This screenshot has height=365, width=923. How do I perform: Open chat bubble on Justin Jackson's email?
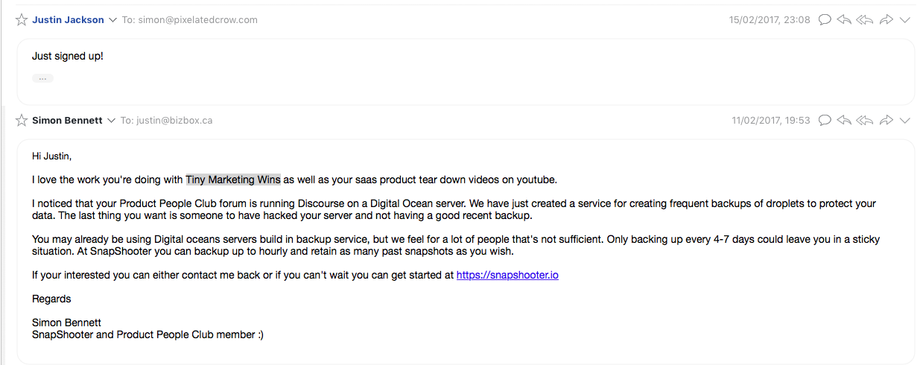tap(825, 20)
